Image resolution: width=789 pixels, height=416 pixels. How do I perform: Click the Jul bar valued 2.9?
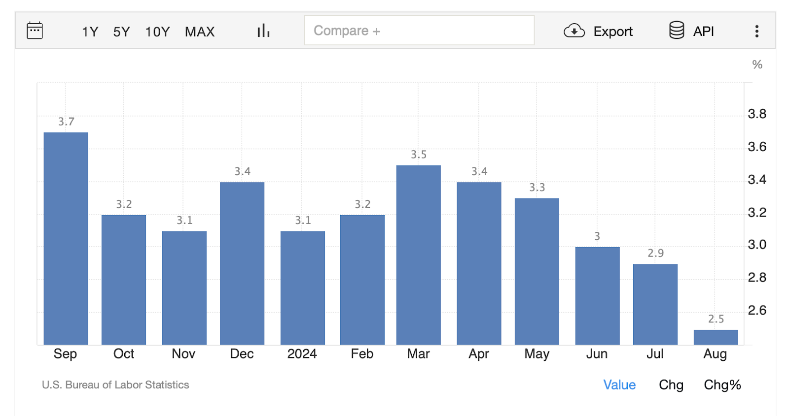coord(655,304)
